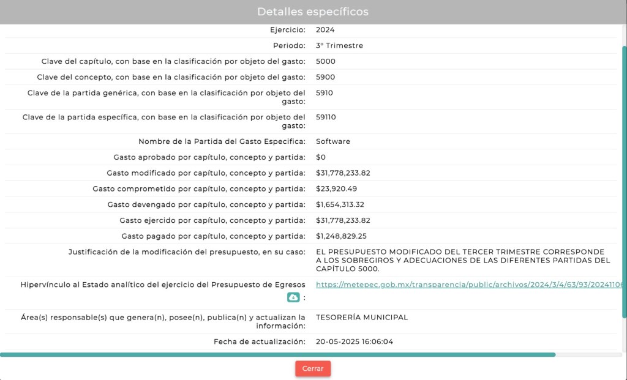Click the horizontal scrollbar above the Cerrar button

point(277,354)
